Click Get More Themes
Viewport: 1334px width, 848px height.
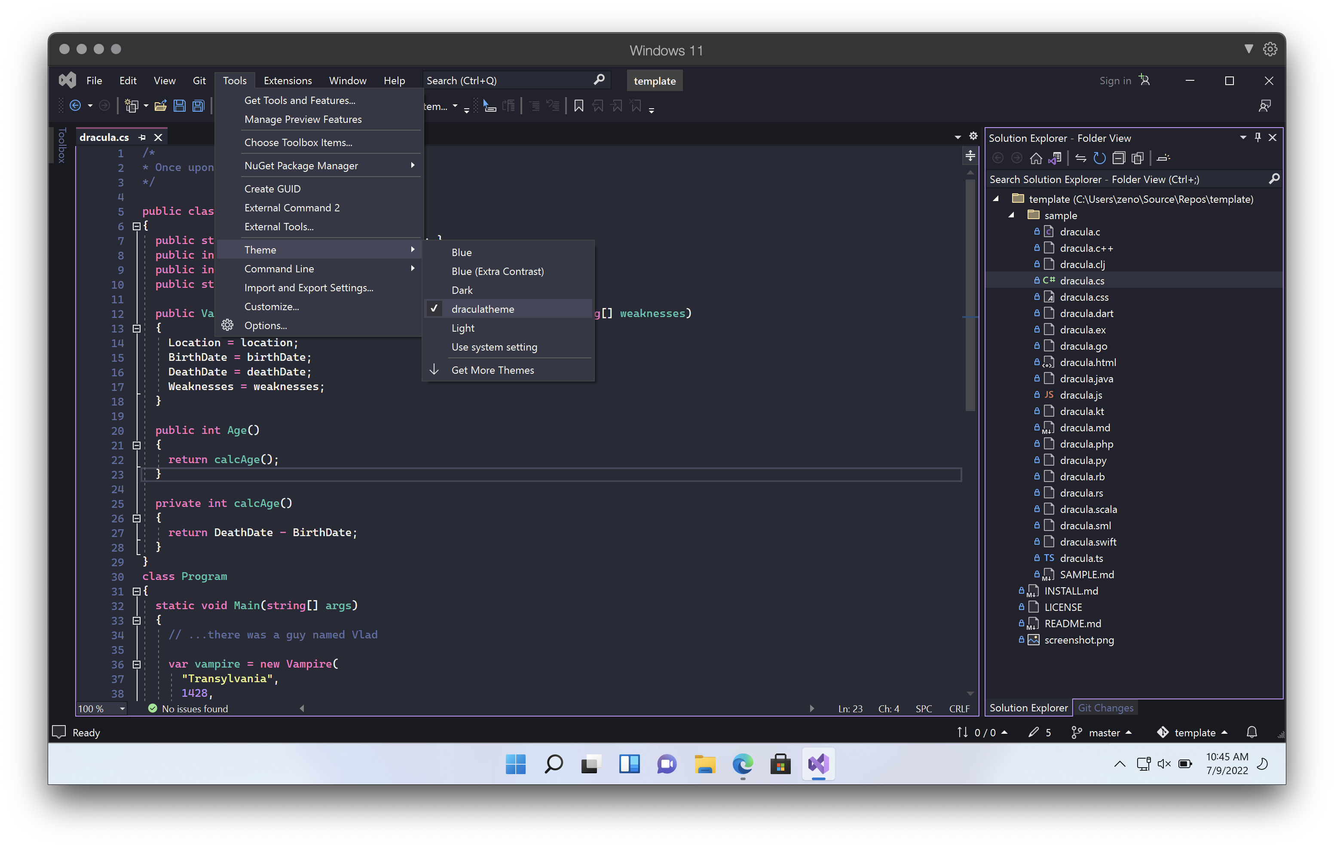493,370
